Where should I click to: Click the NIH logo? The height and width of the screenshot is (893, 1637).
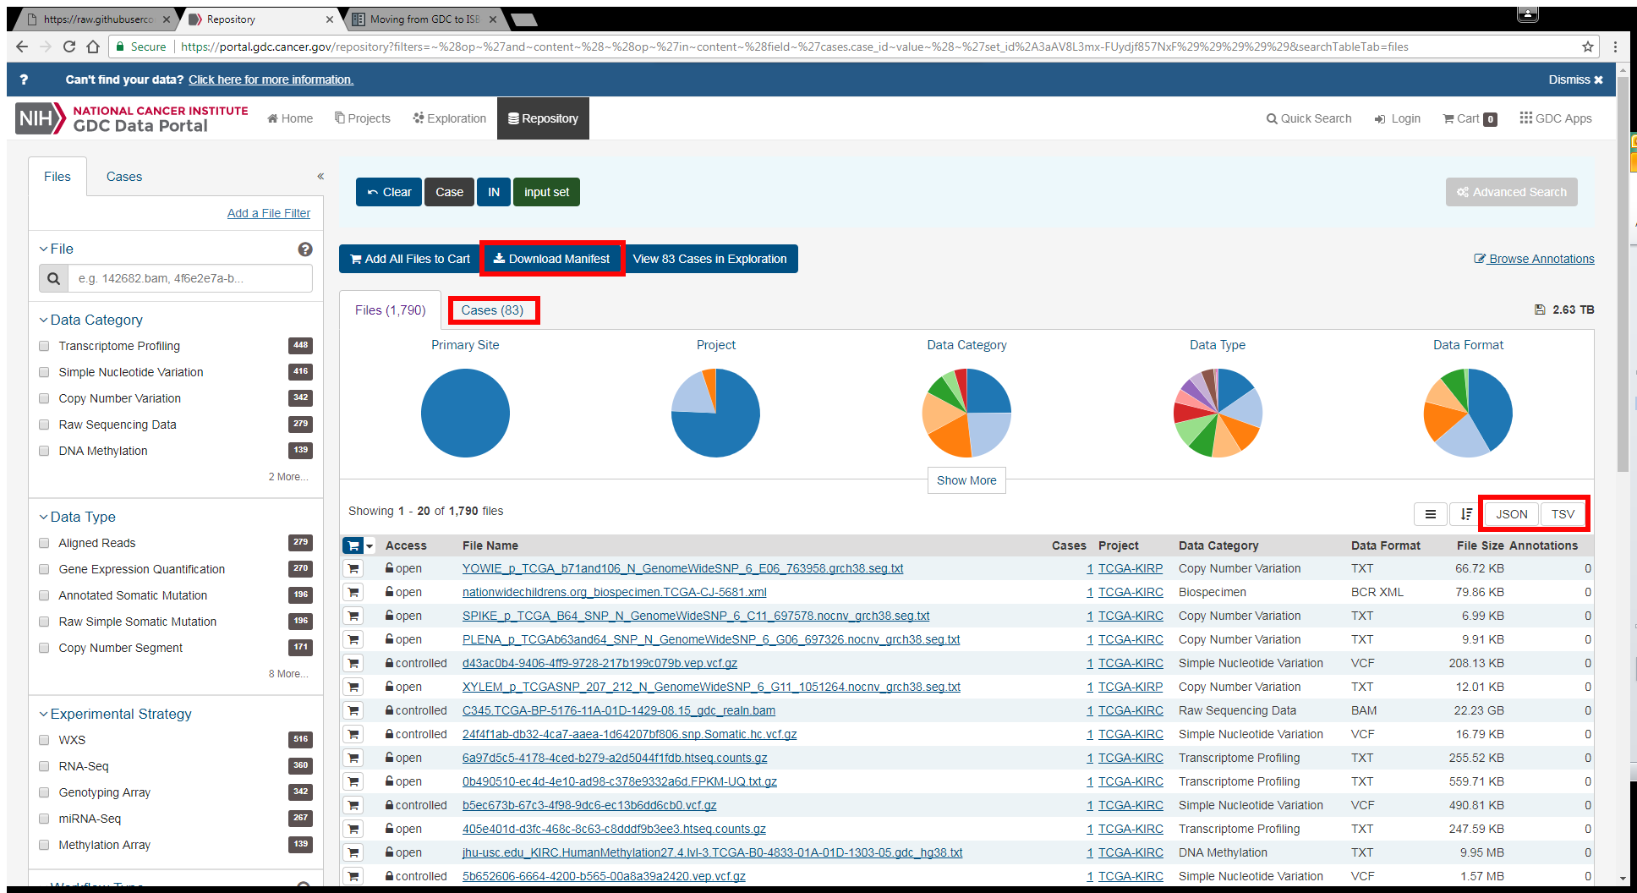pos(40,118)
